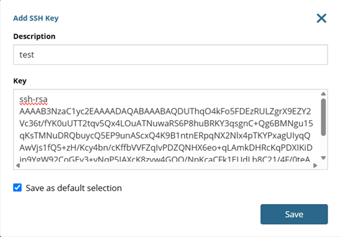The width and height of the screenshot is (340, 237).
Task: Click the down arrow of Key scrollbar
Action: pos(323,158)
